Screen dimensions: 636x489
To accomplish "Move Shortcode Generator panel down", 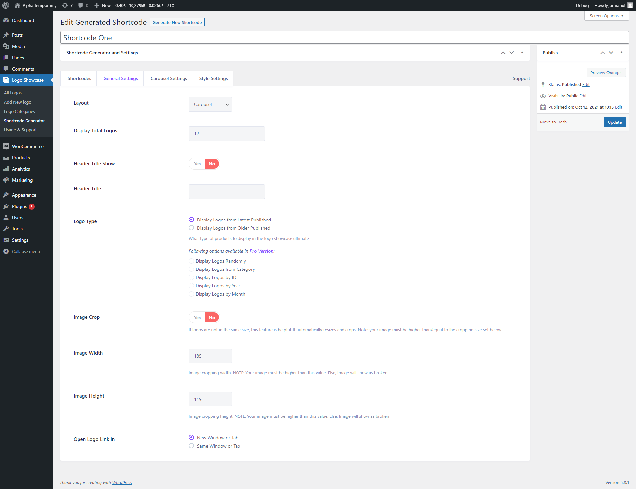I will coord(512,53).
